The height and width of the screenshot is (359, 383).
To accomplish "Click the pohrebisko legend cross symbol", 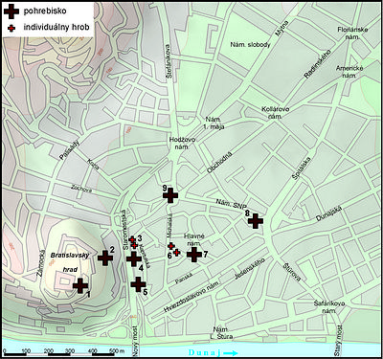I will point(11,11).
